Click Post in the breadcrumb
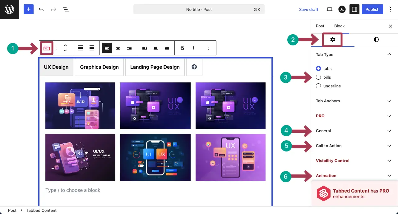Image resolution: width=398 pixels, height=214 pixels. [x=12, y=210]
